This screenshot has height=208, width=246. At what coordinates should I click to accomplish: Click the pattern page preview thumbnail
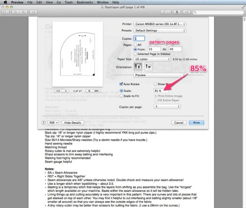point(78,54)
